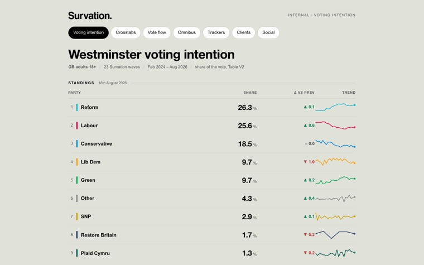
Task: Click the SNP trend sparkline
Action: (335, 216)
